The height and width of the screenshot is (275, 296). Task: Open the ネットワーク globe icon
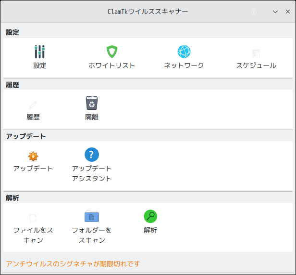point(184,52)
